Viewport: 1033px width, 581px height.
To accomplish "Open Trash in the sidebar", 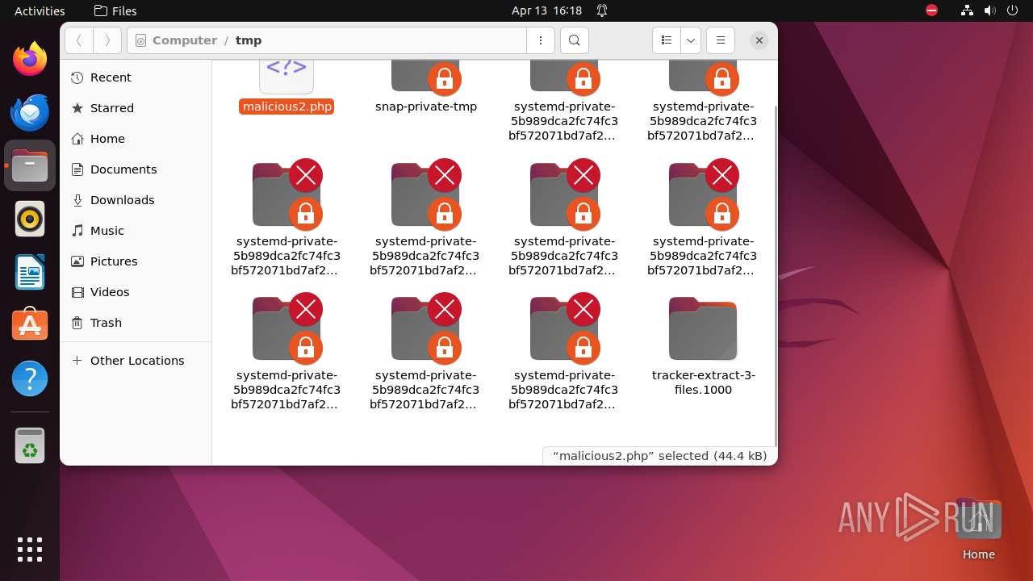I will (x=136, y=323).
